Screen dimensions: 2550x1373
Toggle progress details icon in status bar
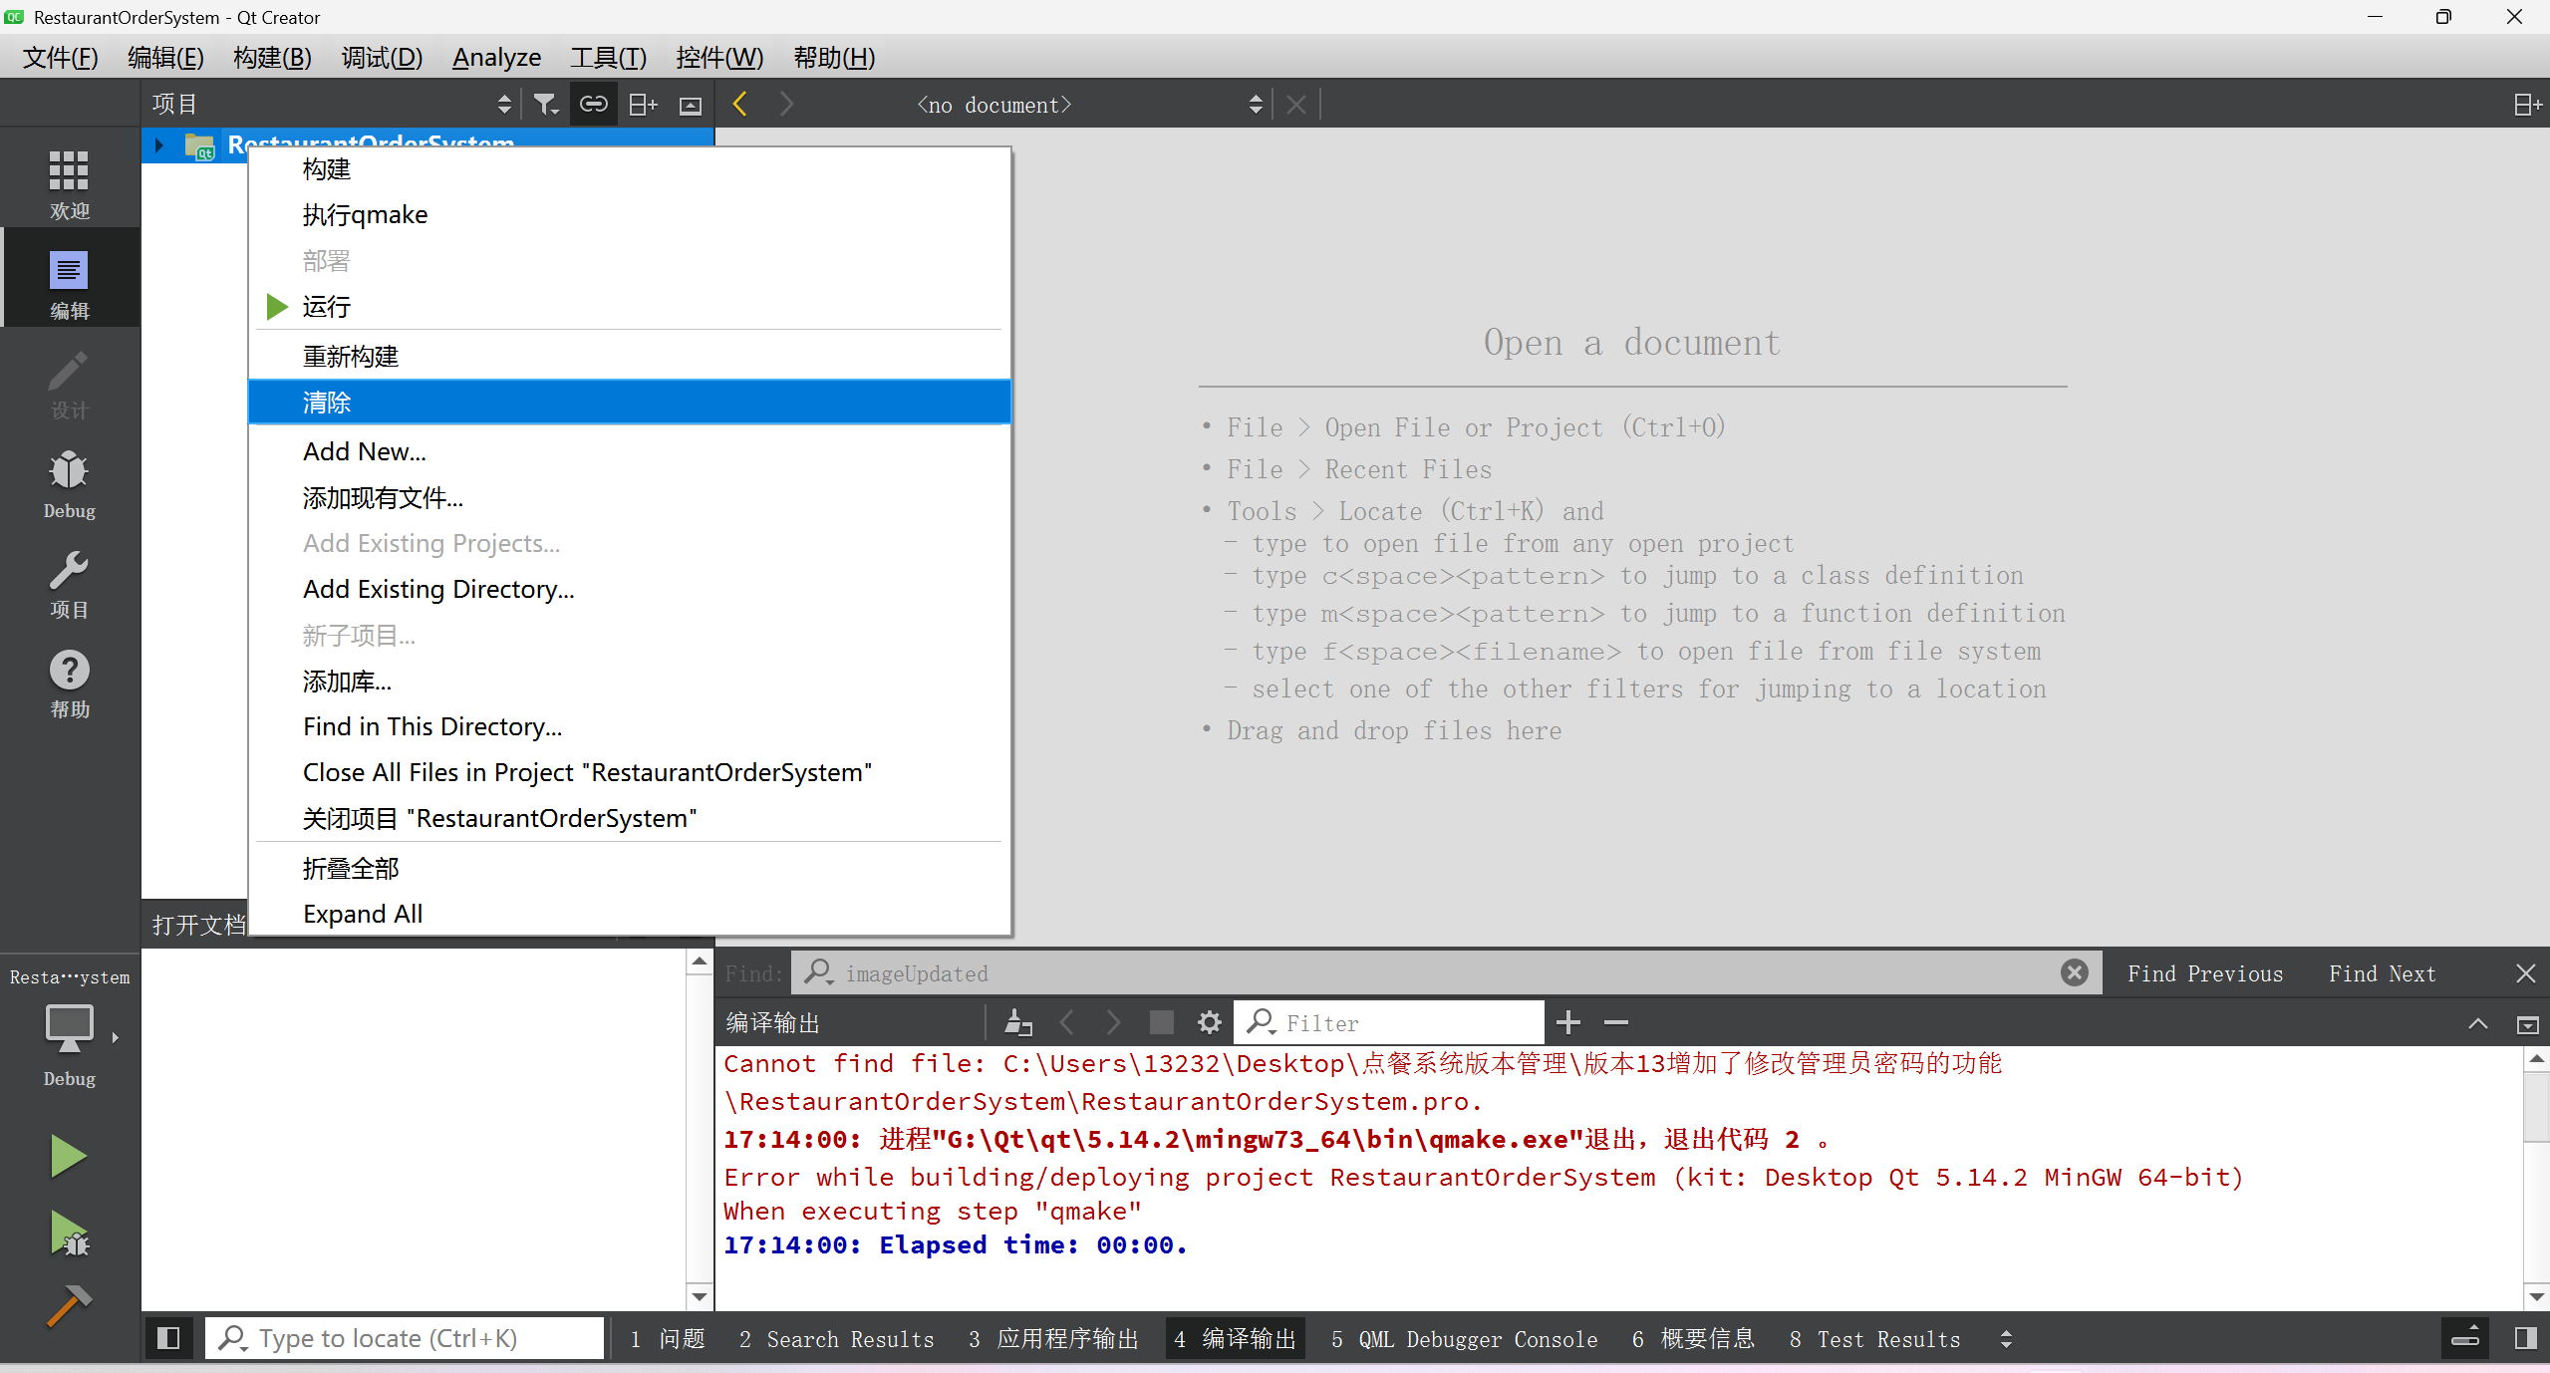[2465, 1338]
